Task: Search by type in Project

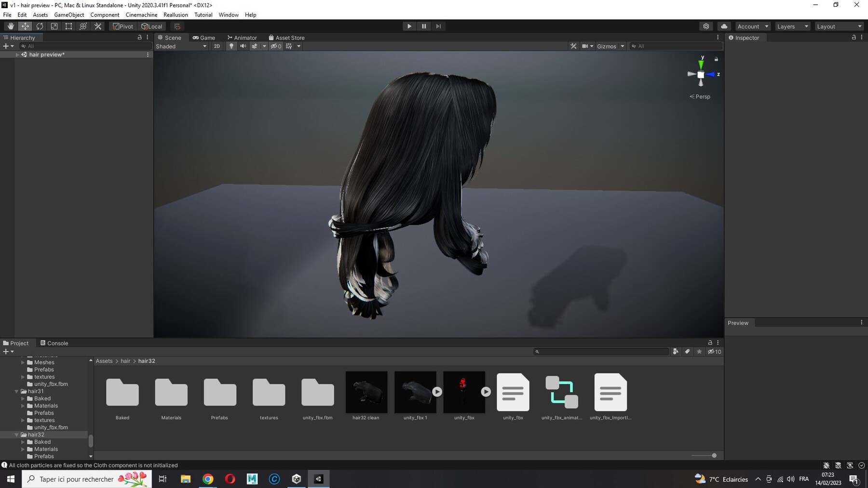Action: coord(676,352)
